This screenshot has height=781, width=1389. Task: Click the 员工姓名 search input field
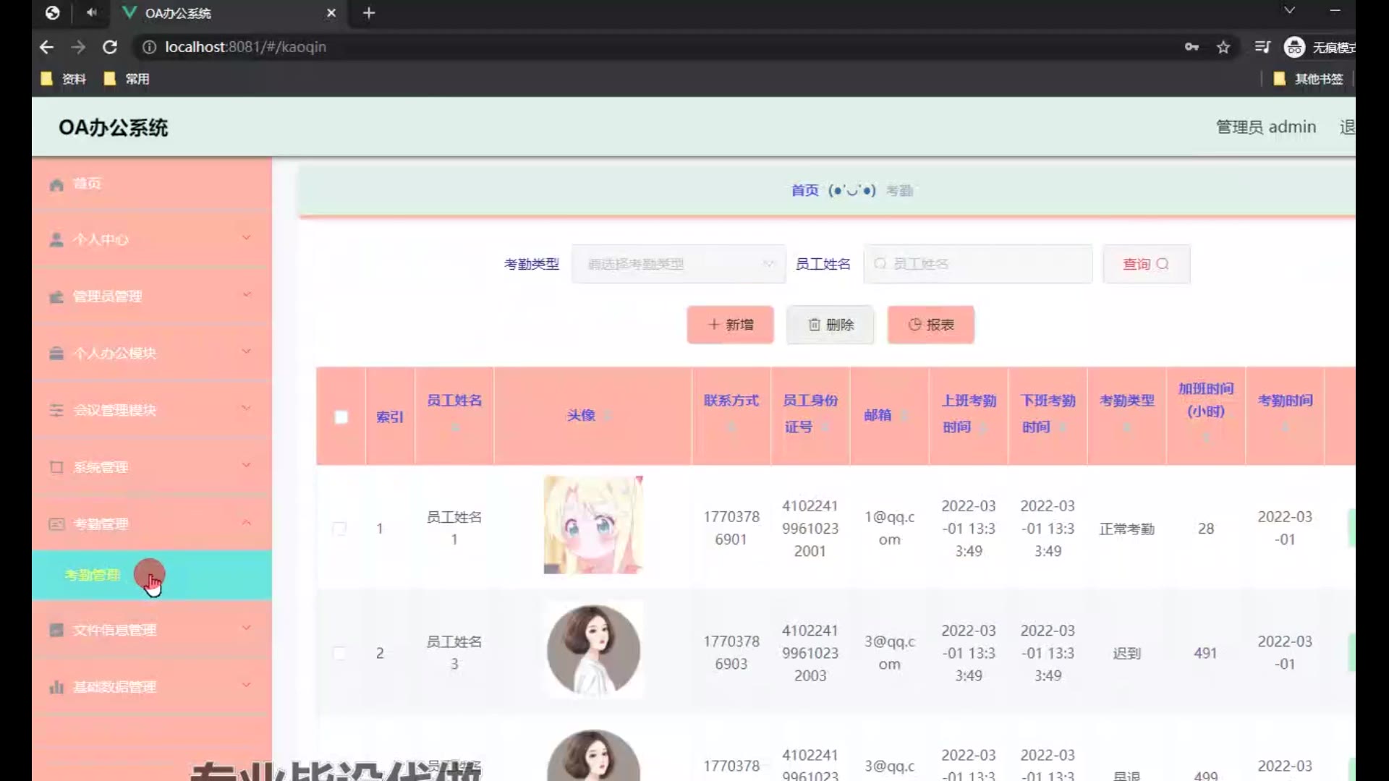978,264
